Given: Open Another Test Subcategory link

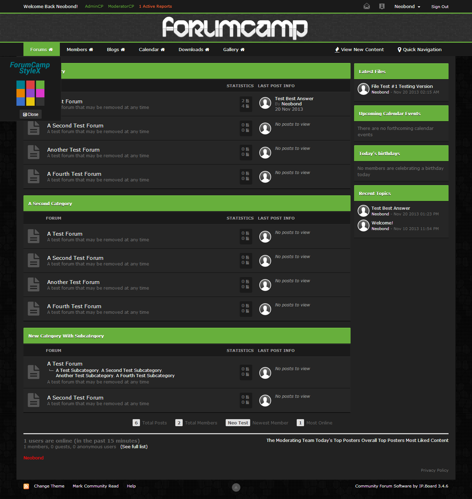Looking at the screenshot, I should point(85,375).
